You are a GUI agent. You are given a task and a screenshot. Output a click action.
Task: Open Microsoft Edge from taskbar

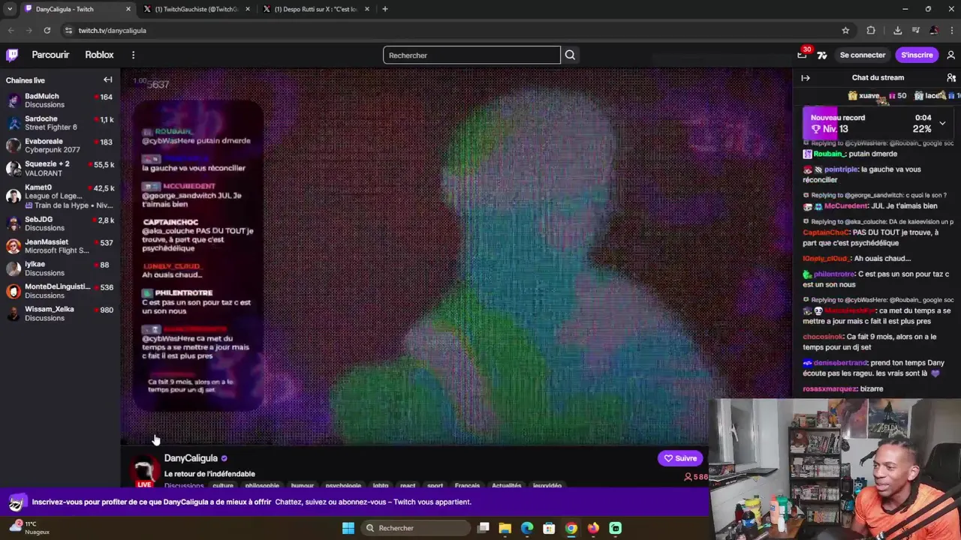pos(527,528)
